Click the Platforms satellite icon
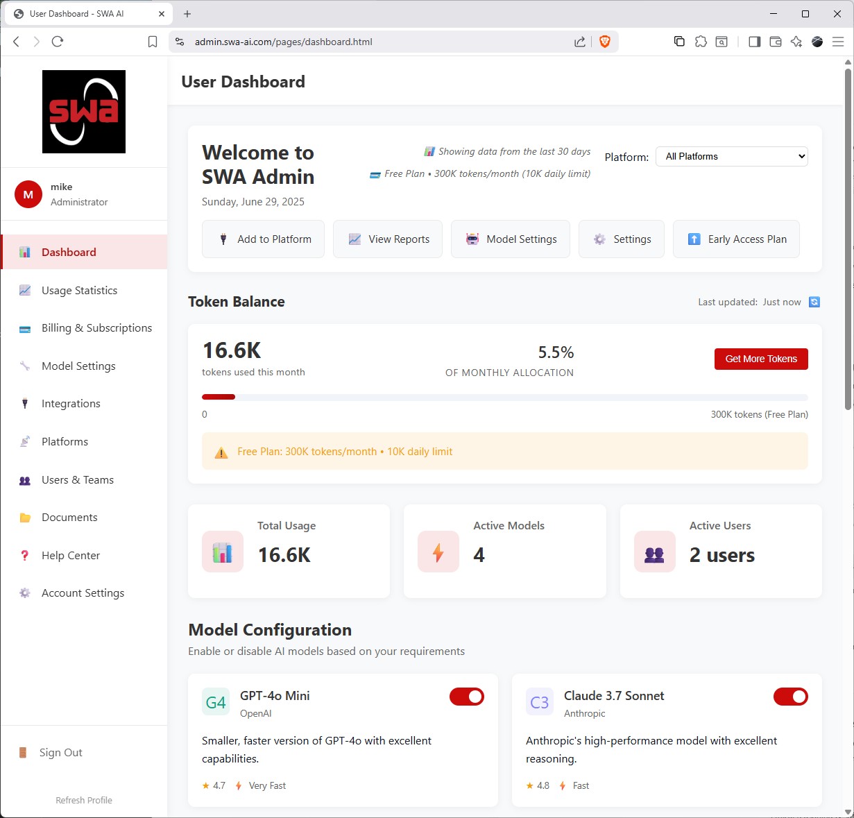The height and width of the screenshot is (818, 854). 25,441
